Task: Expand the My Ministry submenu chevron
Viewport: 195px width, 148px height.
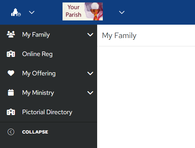Action: [90, 93]
